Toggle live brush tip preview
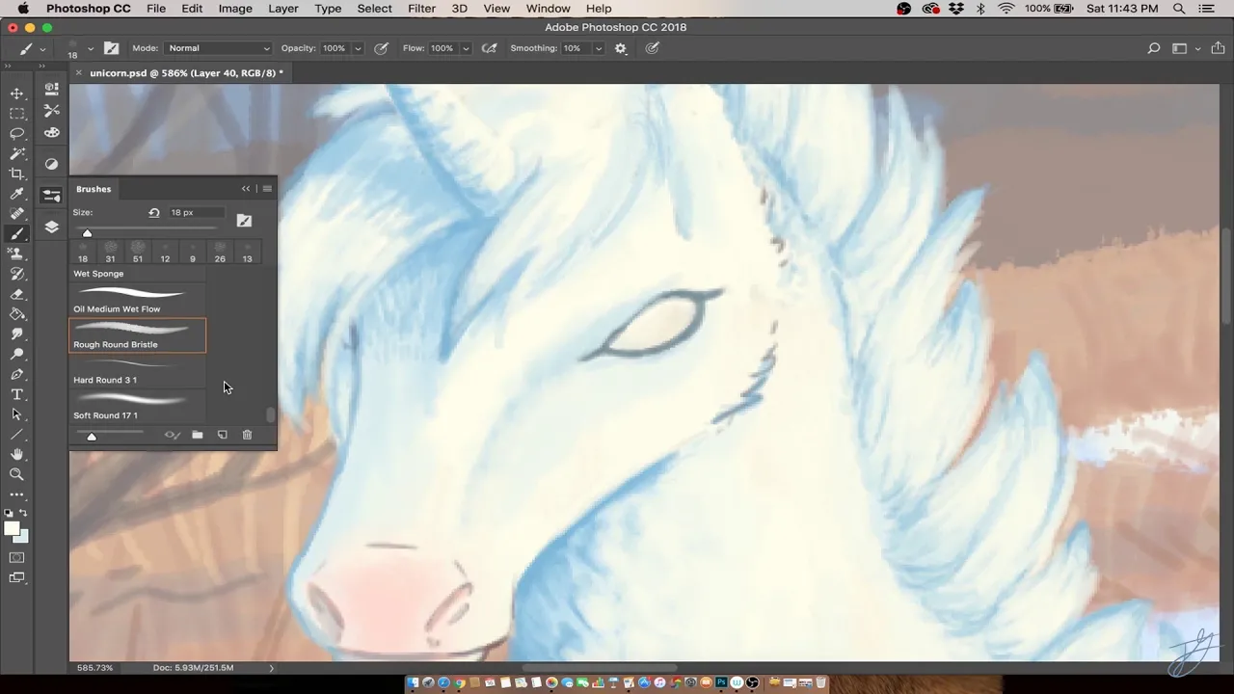This screenshot has height=694, width=1234. pyautogui.click(x=172, y=435)
